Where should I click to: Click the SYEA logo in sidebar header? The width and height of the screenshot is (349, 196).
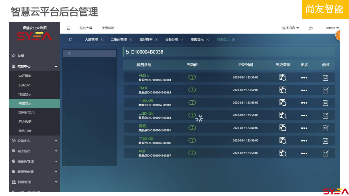(x=35, y=36)
